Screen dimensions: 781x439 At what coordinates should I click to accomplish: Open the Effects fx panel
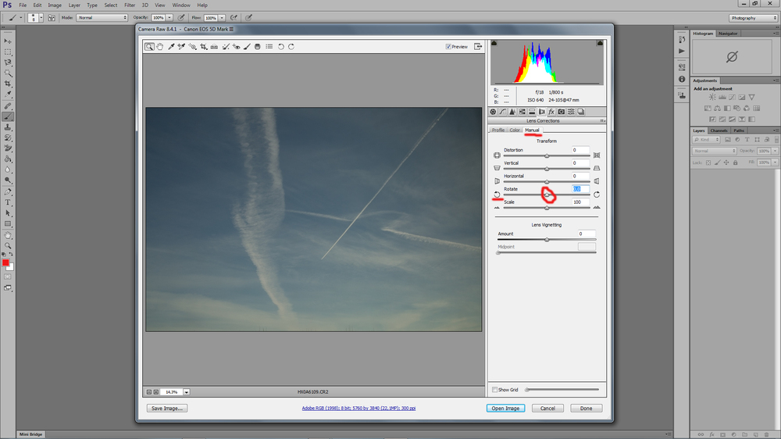point(551,112)
